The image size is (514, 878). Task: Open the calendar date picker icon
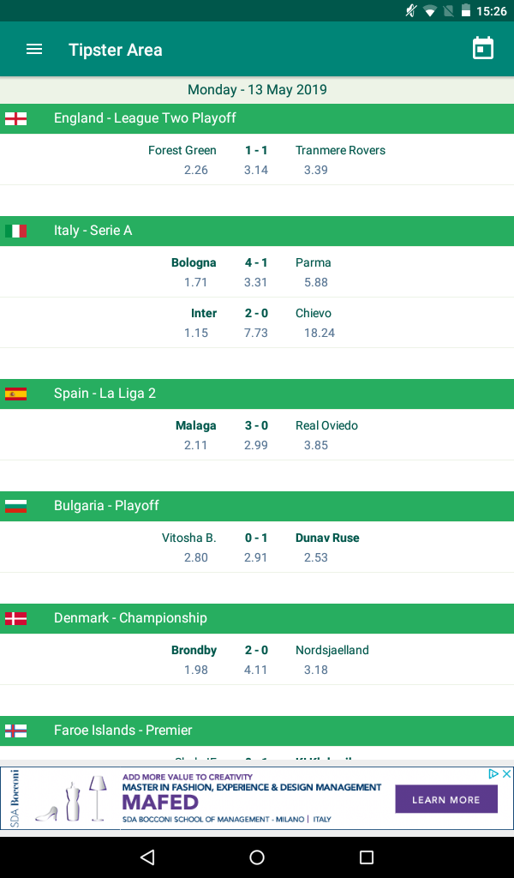coord(482,48)
